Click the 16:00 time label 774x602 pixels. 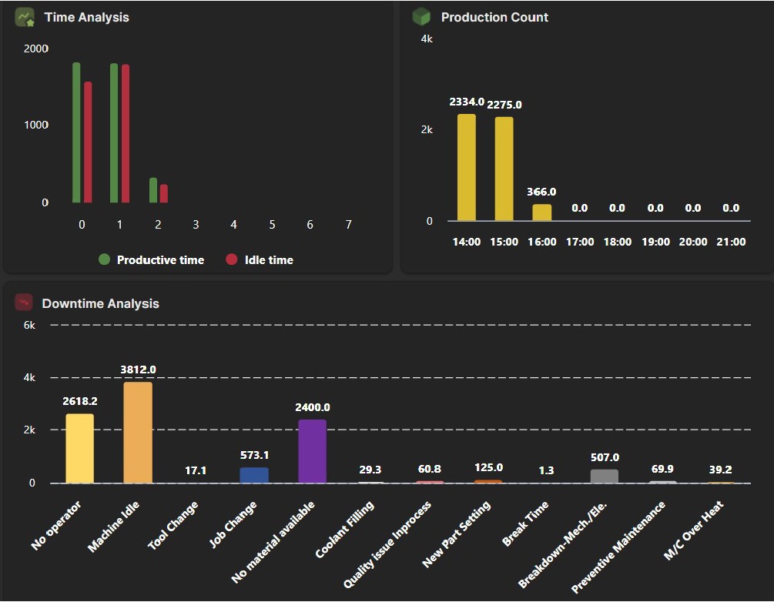pos(542,241)
